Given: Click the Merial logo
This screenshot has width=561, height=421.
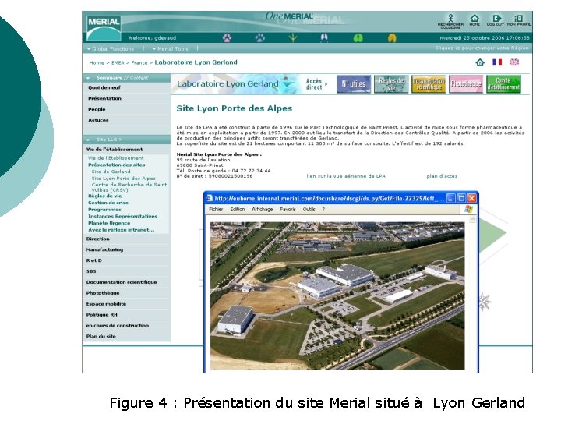Looking at the screenshot, I should (104, 28).
